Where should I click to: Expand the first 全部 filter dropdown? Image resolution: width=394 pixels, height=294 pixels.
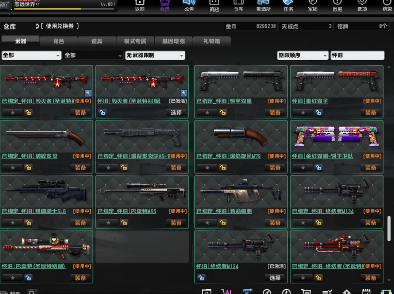click(31, 56)
